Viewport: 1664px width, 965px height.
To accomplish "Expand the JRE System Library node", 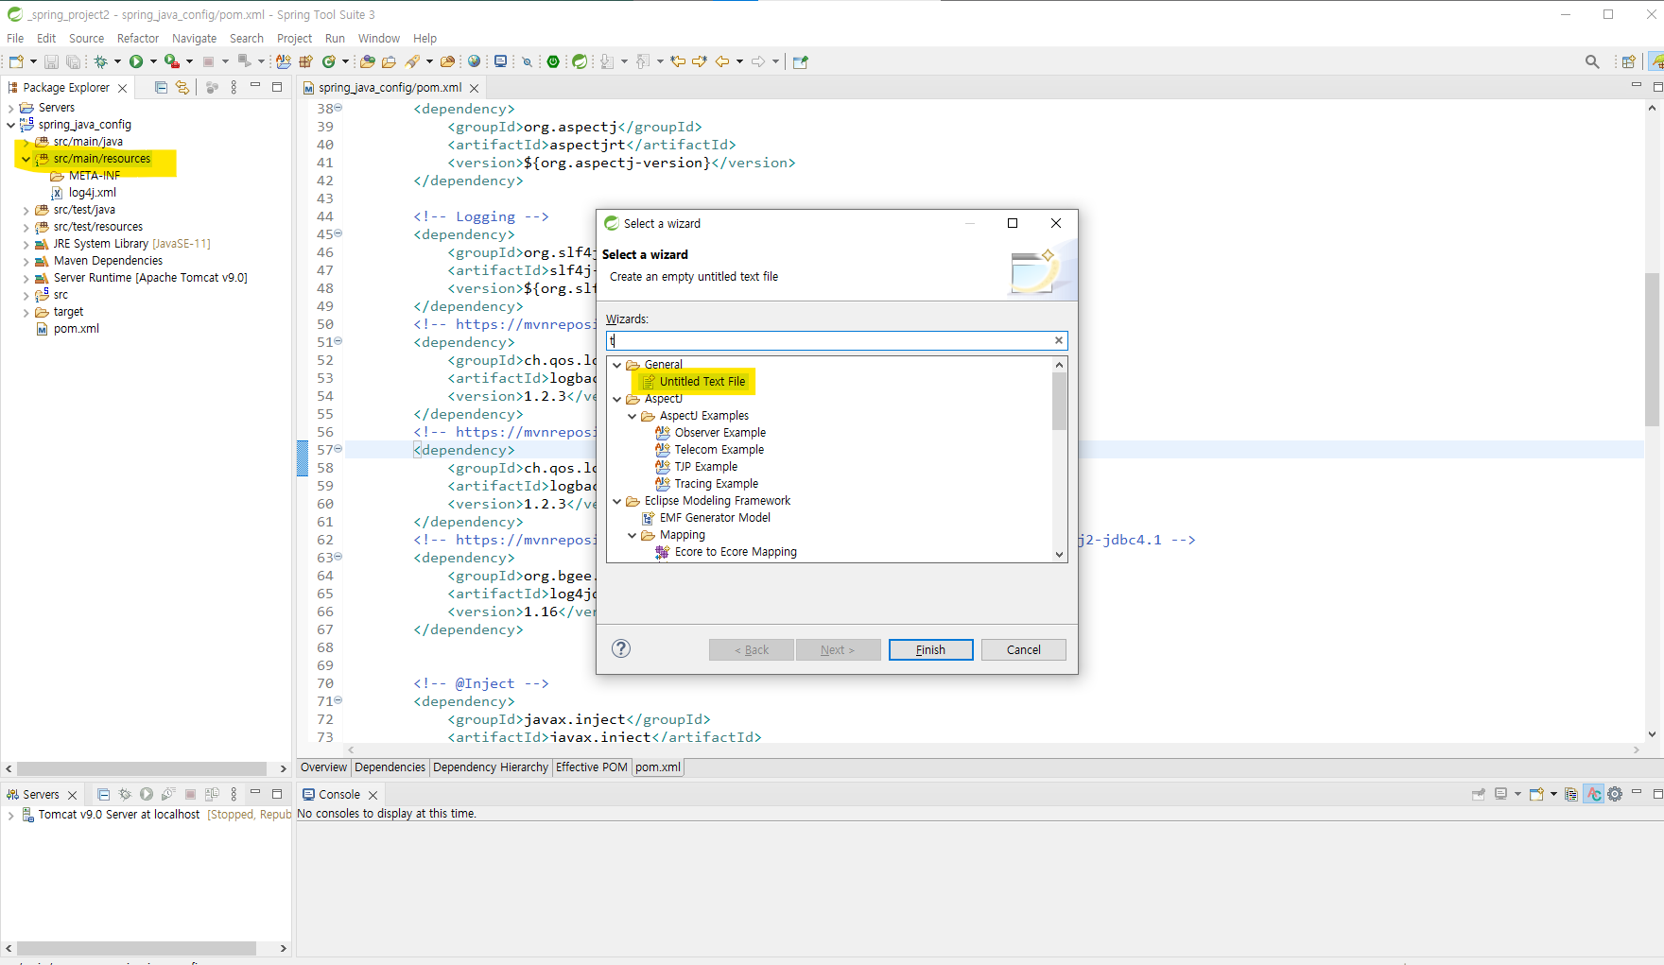I will pos(26,244).
